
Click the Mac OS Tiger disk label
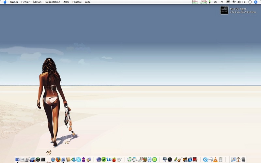[x=238, y=9]
